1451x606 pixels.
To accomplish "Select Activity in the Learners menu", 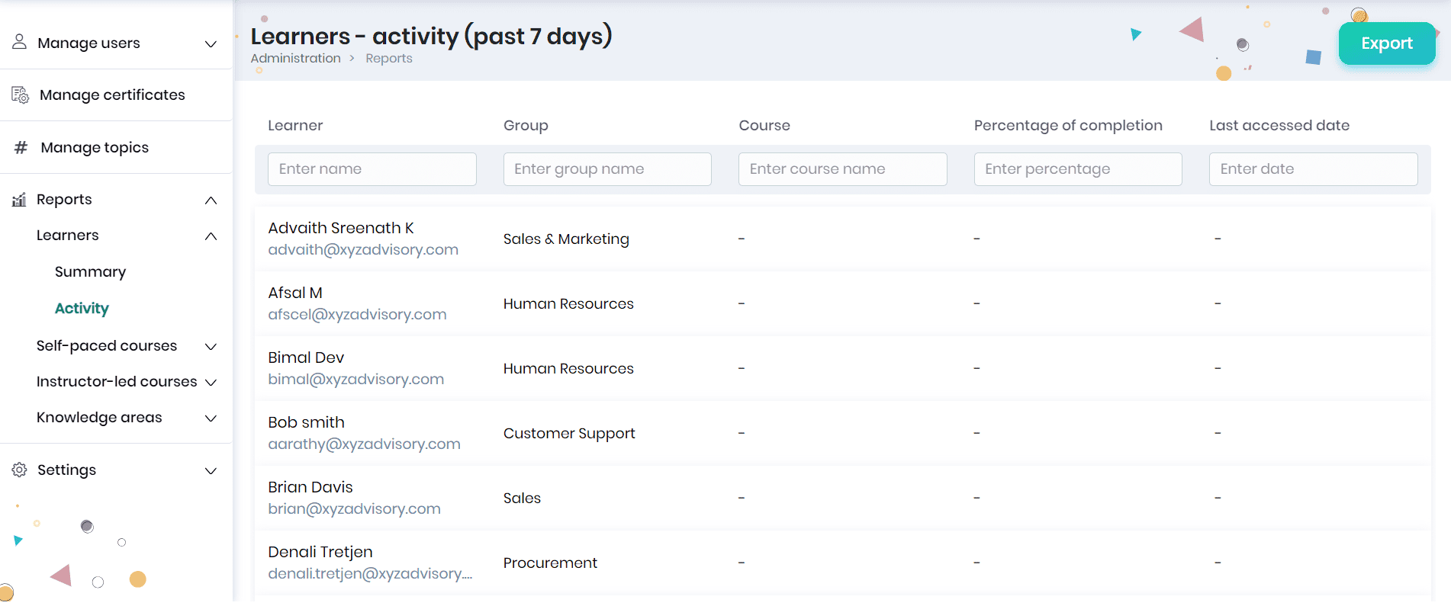I will (82, 309).
